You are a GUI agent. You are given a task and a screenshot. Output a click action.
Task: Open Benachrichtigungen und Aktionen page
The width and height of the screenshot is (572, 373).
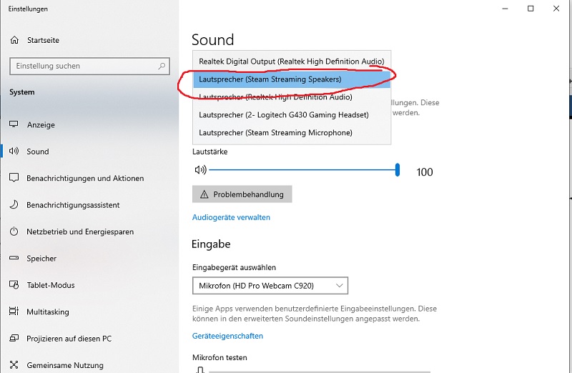pyautogui.click(x=89, y=178)
